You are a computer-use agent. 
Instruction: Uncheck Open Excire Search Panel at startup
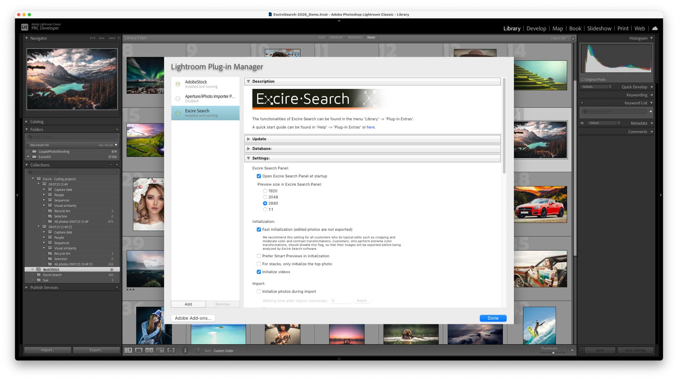pyautogui.click(x=259, y=176)
